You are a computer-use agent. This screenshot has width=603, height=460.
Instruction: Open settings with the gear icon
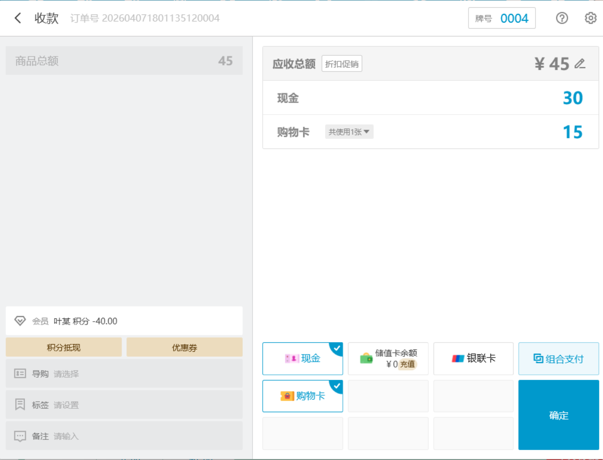(591, 18)
